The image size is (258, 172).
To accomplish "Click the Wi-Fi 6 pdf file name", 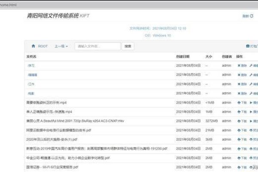I will click(x=52, y=167).
